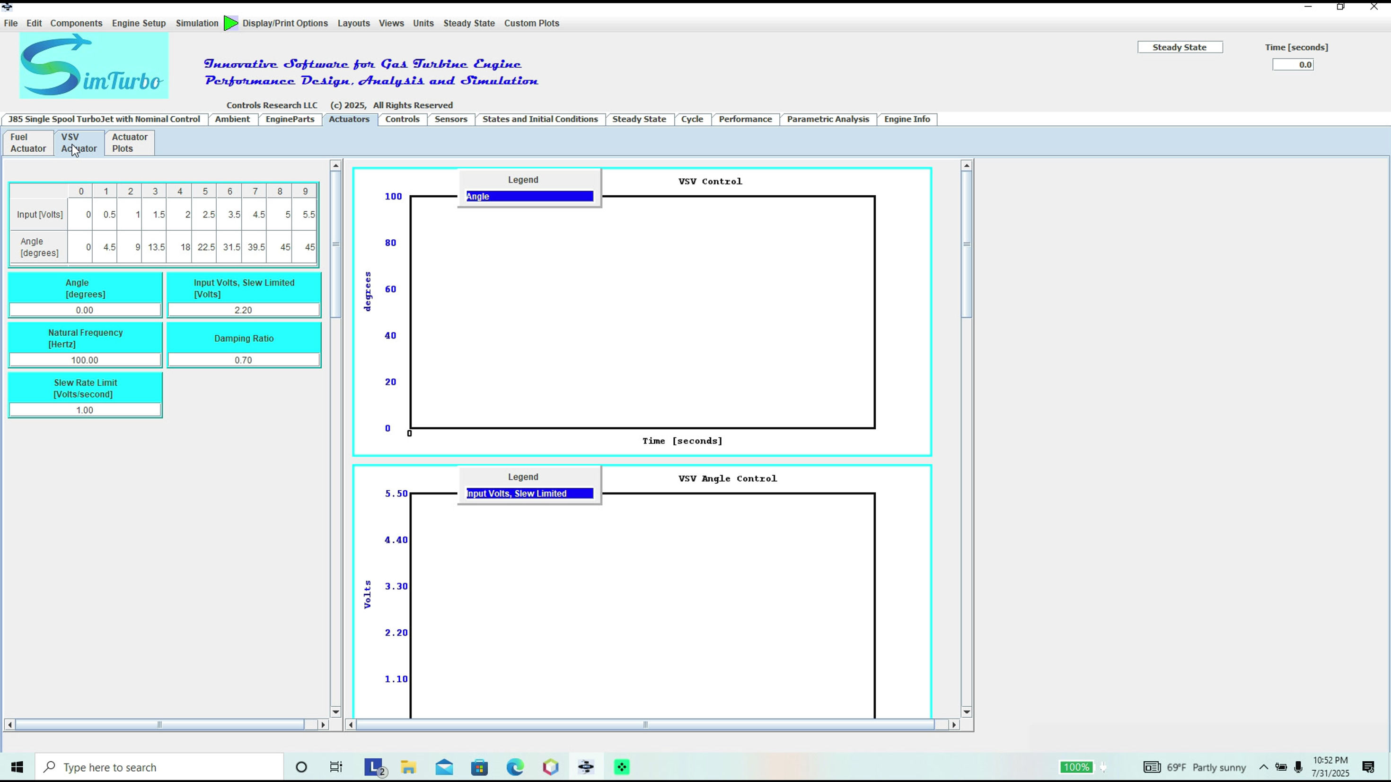Click left panel horizontal scrollbar right arrow
Viewport: 1391px width, 782px height.
(x=323, y=725)
